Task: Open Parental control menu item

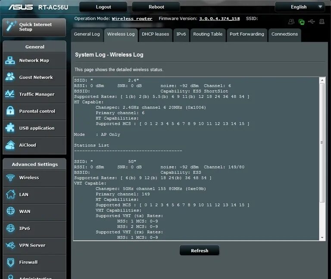Action: 34,112
